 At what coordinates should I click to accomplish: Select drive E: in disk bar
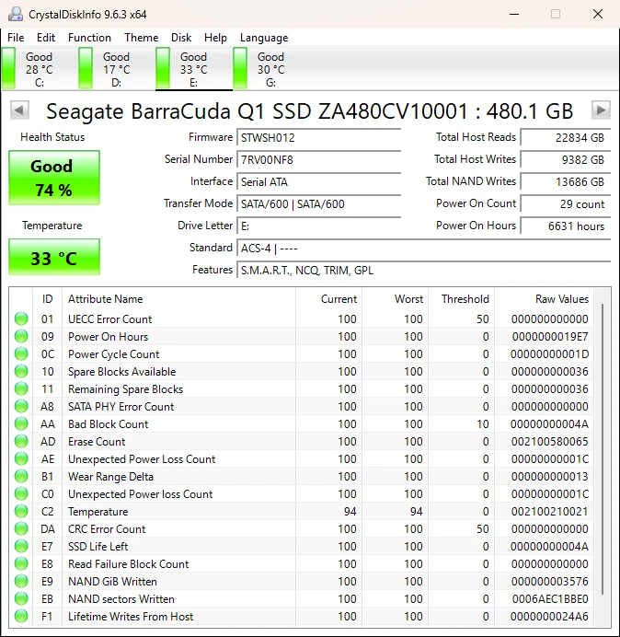pyautogui.click(x=194, y=69)
